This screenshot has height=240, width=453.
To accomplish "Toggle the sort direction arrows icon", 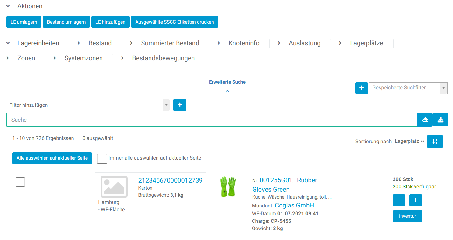I will click(435, 141).
